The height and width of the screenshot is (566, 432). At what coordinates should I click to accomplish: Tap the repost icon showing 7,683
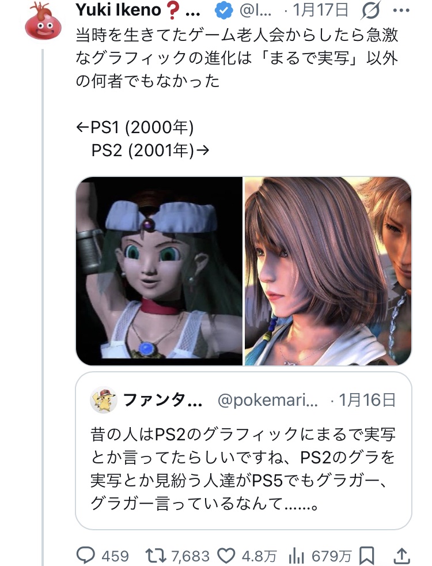(156, 555)
